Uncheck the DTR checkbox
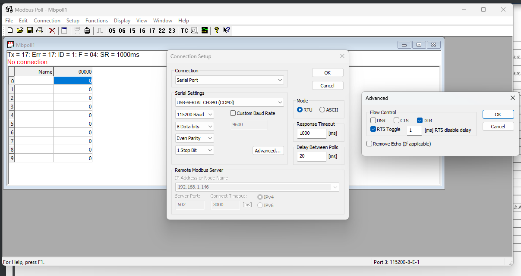Viewport: 521px width, 276px height. pos(420,121)
